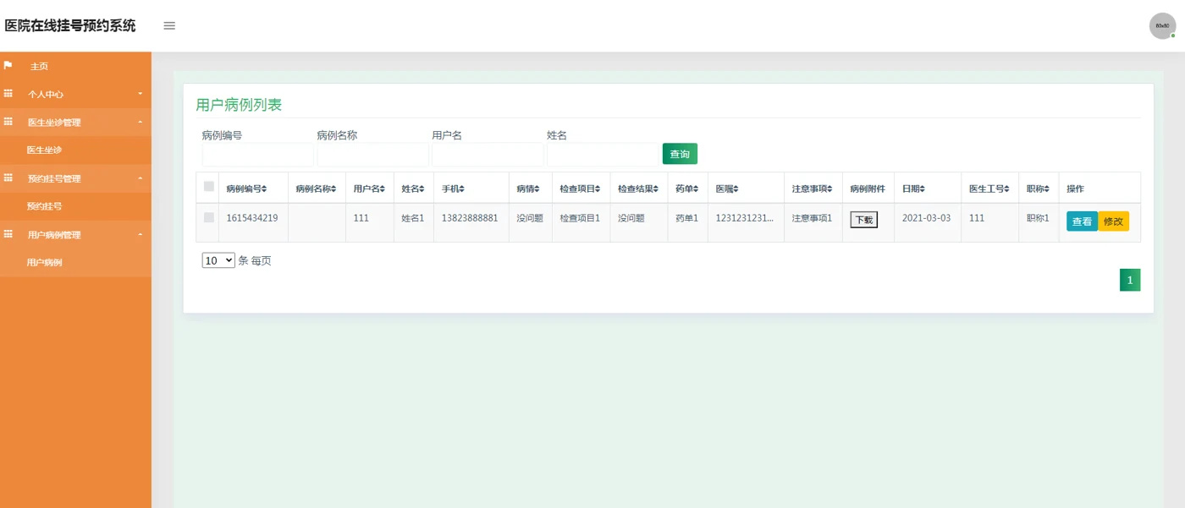Sort by 药单 column arrow
Viewport: 1185px width, 508px height.
696,189
